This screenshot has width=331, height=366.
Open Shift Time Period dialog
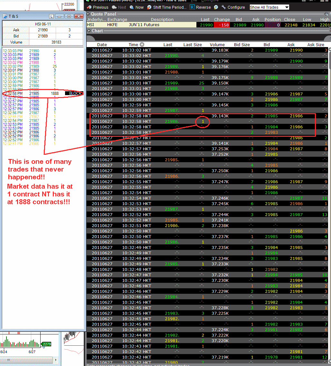(x=167, y=7)
